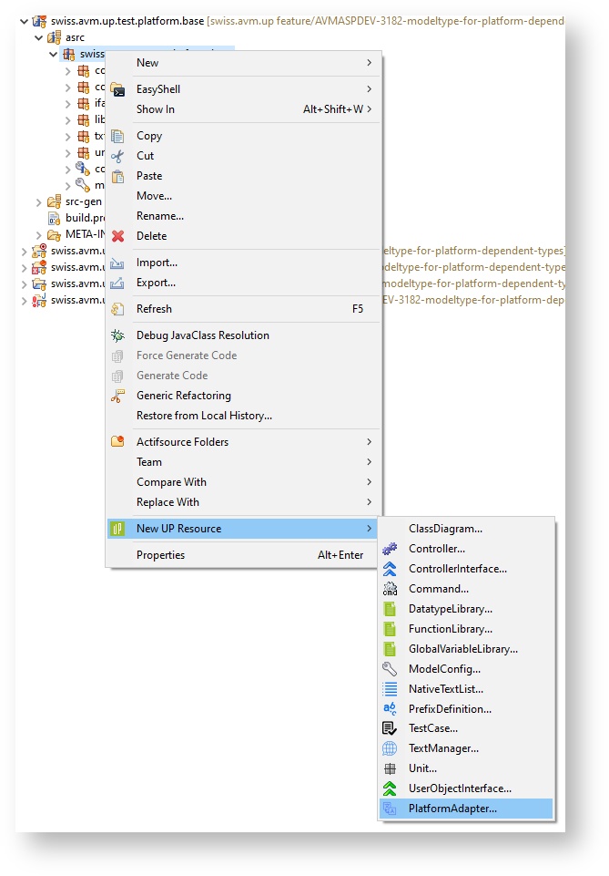
Task: Select Properties in the context menu
Action: [x=160, y=555]
